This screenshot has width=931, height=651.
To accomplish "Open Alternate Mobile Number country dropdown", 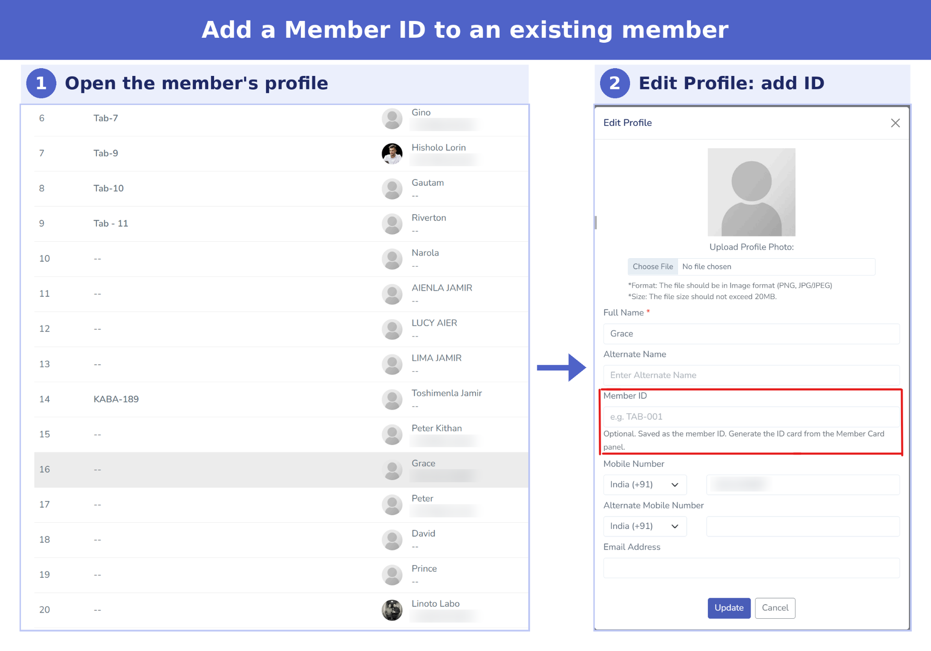I will coord(645,526).
